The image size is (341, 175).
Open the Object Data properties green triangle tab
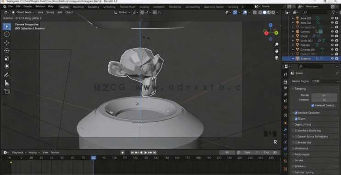coord(285,154)
